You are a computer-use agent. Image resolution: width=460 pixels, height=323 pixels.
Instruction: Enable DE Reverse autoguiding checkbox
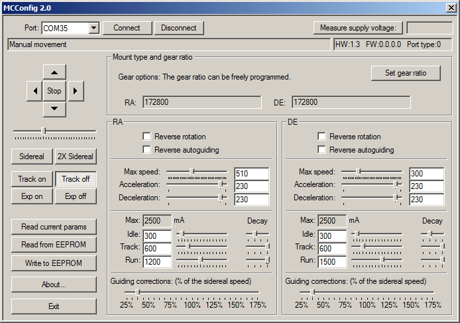321,150
